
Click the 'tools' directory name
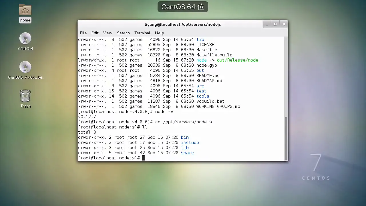[203, 96]
